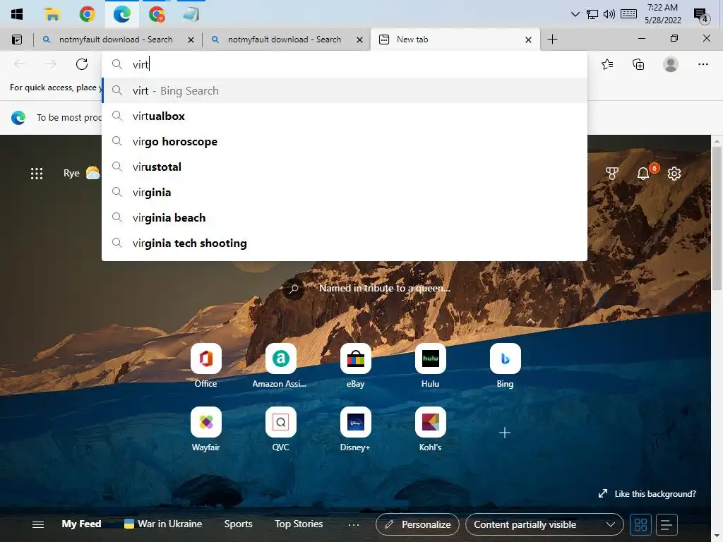Open the feed hamburger menu

38,524
